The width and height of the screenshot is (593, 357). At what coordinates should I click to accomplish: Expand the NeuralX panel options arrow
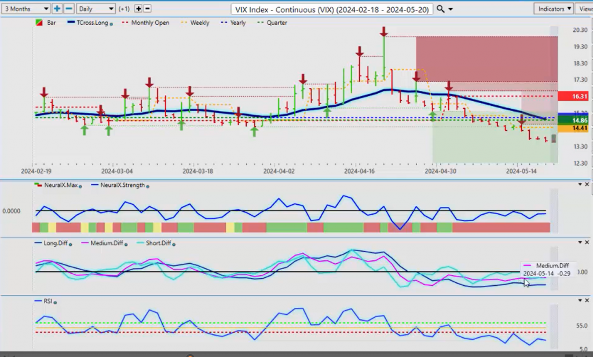pos(580,184)
